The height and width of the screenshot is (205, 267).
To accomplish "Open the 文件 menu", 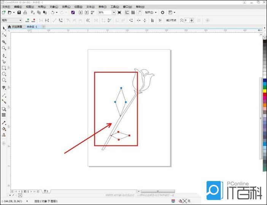I will (6, 7).
